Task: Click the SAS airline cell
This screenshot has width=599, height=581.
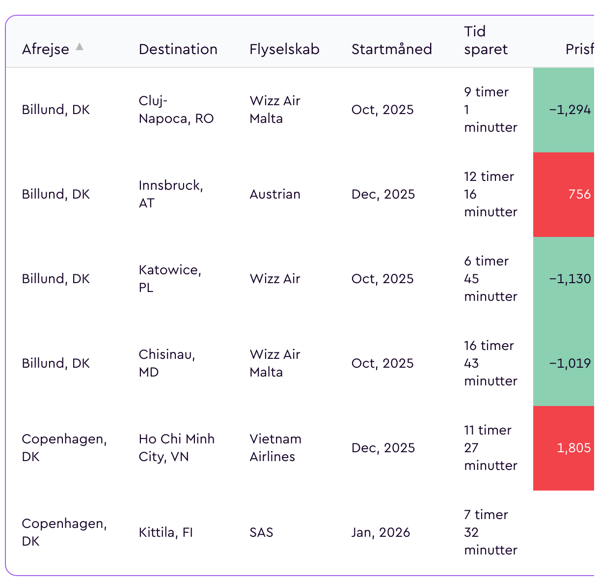Action: point(261,532)
